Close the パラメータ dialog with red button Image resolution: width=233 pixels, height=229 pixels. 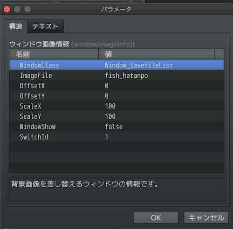coord(7,9)
